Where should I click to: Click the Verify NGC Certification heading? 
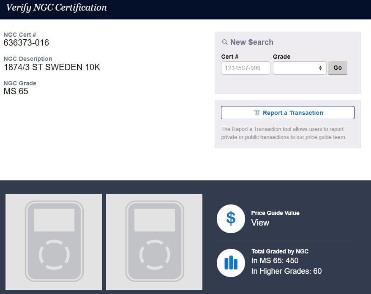[56, 8]
